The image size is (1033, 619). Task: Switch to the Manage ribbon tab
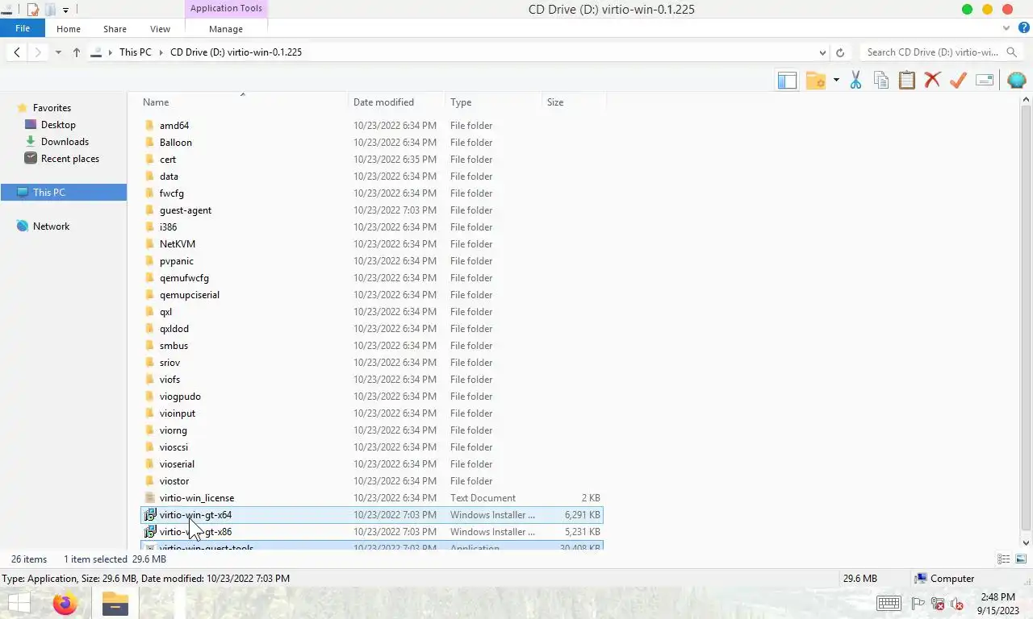(x=226, y=29)
